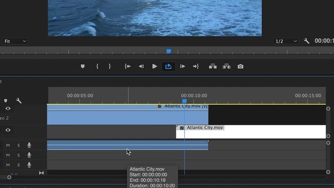Image resolution: width=334 pixels, height=188 pixels.
Task: Click the timeline Add Marker shield icon
Action: point(6,101)
